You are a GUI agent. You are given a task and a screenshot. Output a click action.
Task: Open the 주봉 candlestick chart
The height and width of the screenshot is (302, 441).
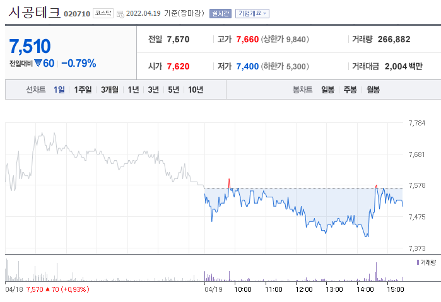[x=350, y=90]
